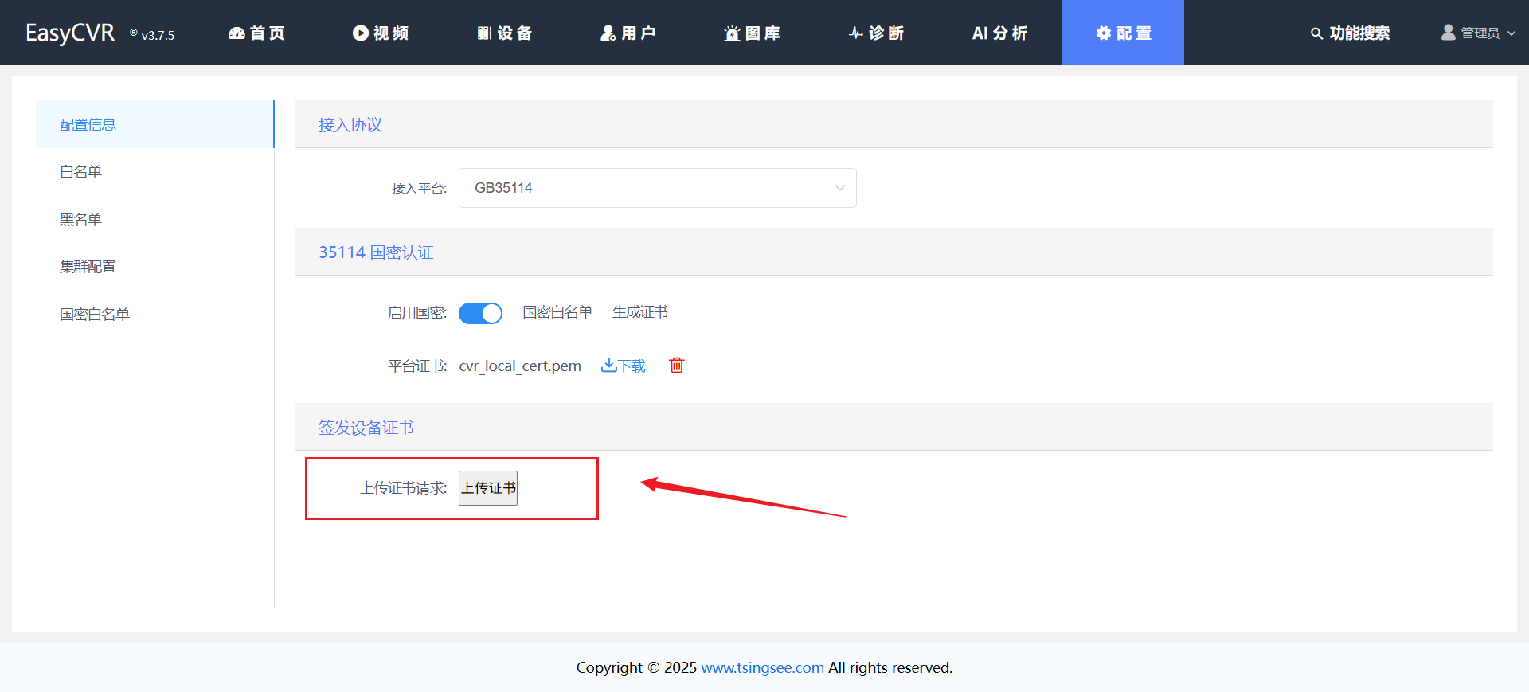The height and width of the screenshot is (692, 1529).
Task: Delete the platform certificate with trash icon
Action: point(677,365)
